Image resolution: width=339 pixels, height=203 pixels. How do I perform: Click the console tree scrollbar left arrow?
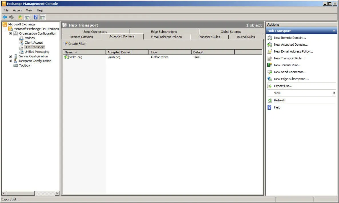[x=4, y=193]
